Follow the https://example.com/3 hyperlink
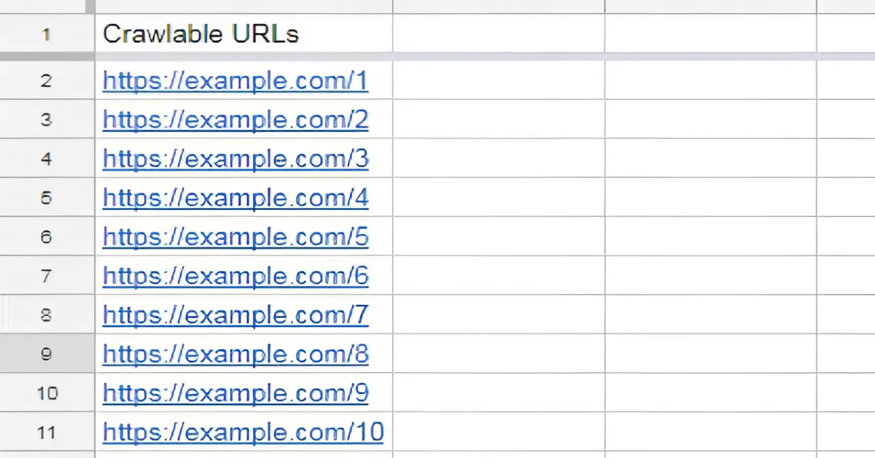 (236, 159)
